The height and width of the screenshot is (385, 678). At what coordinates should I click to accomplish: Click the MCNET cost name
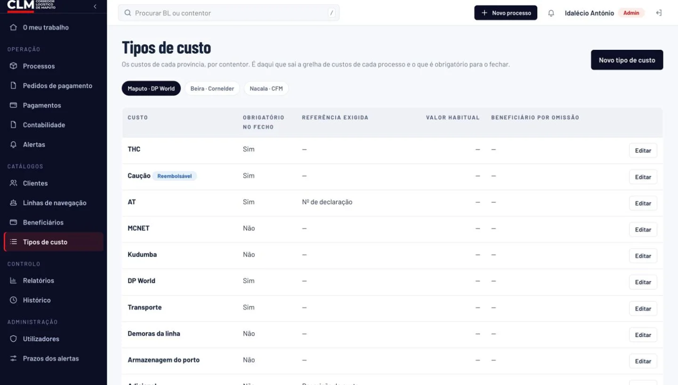click(138, 228)
